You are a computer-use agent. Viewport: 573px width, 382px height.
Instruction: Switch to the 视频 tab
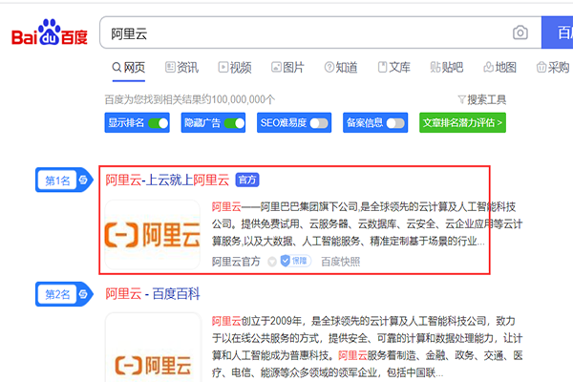pos(235,68)
